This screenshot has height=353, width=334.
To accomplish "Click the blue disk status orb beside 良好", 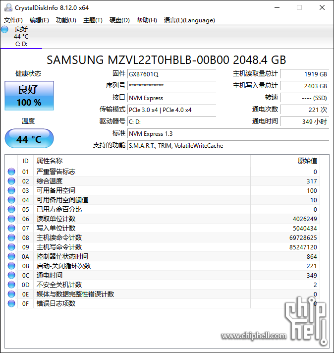I will 4,29.
